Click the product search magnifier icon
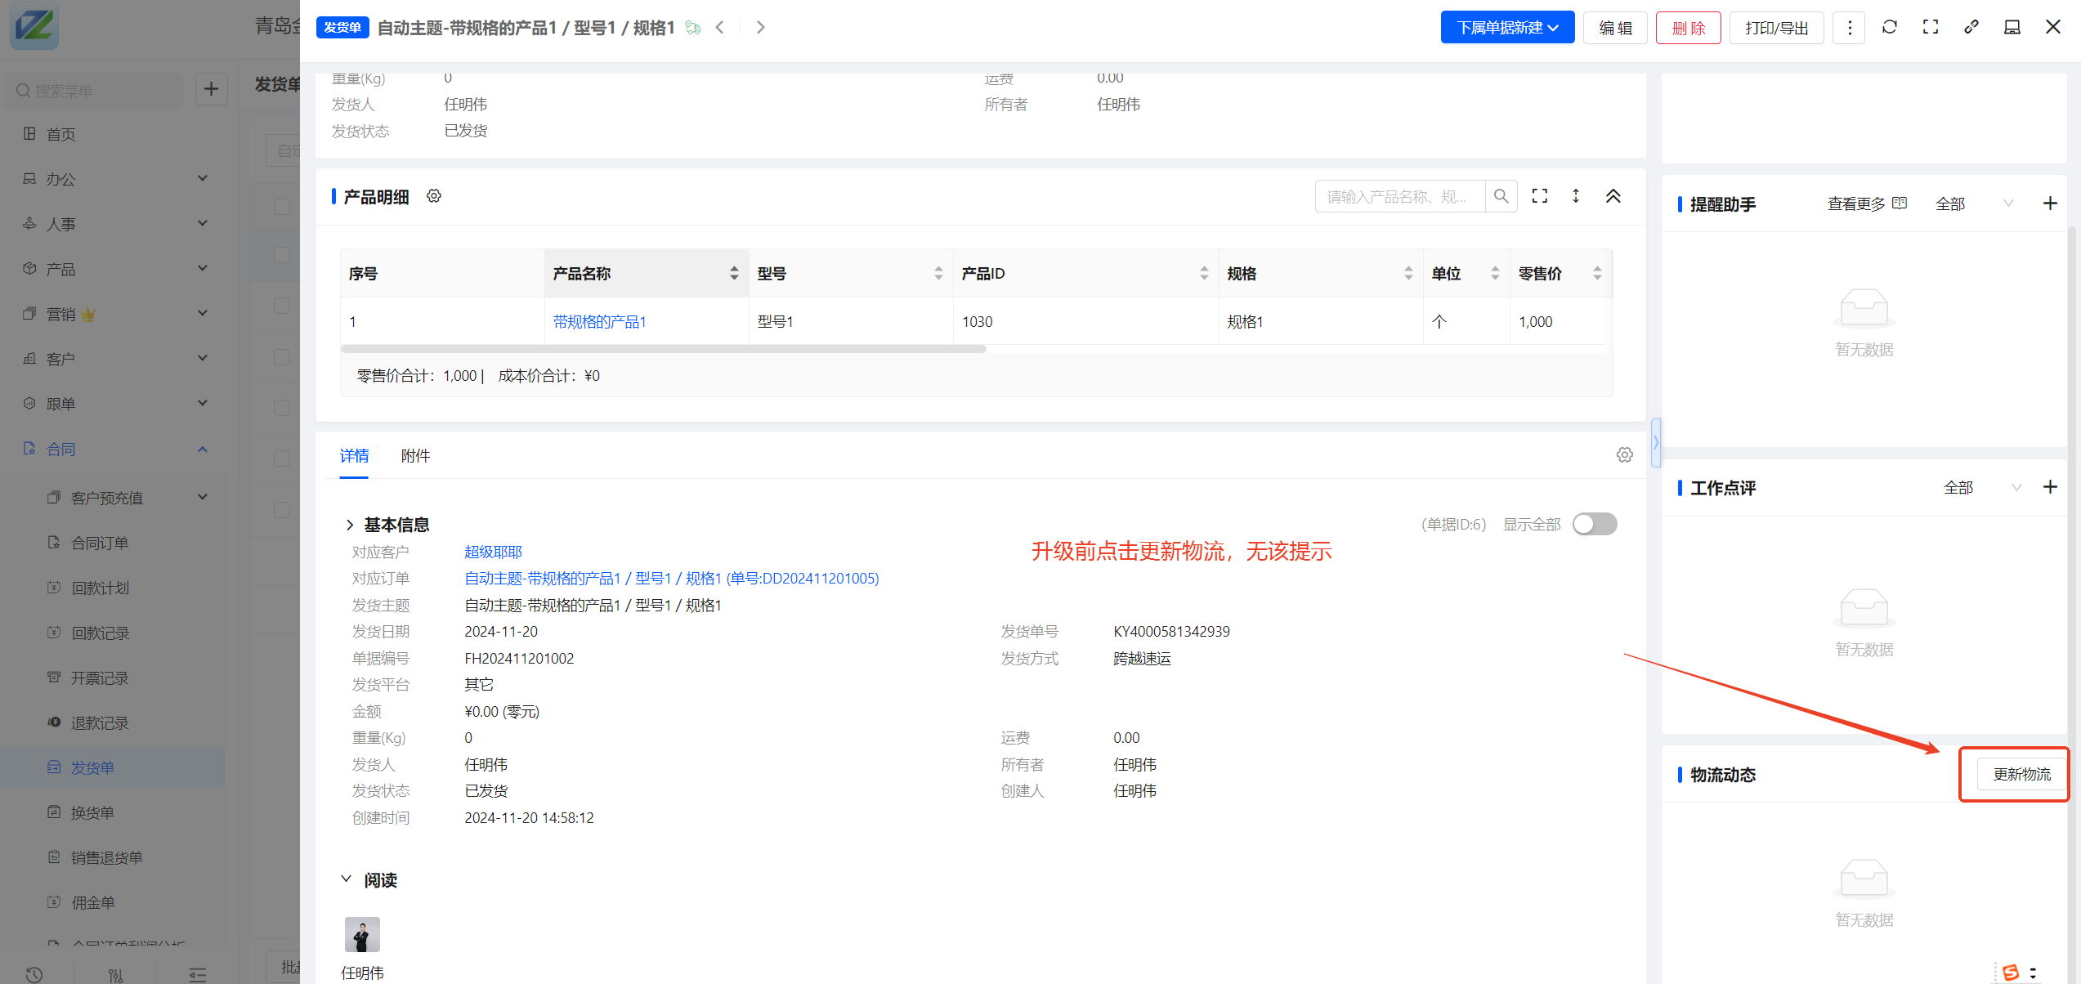Viewport: 2081px width, 984px height. [1501, 196]
